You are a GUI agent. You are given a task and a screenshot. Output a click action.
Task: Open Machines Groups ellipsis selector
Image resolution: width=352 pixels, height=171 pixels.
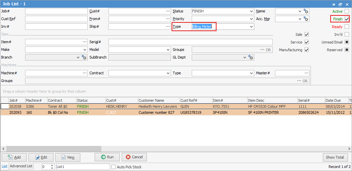(x=299, y=81)
